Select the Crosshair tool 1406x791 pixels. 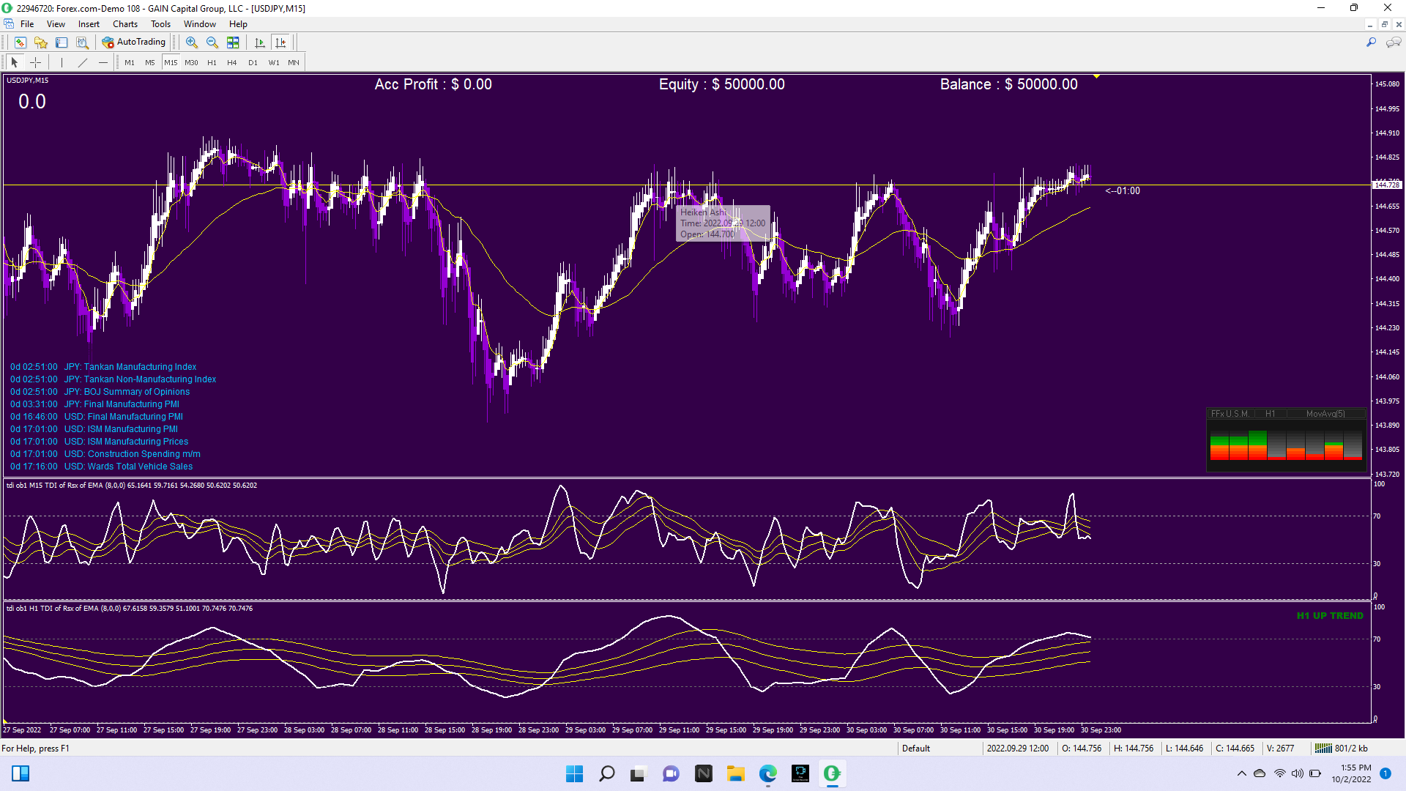coord(35,62)
